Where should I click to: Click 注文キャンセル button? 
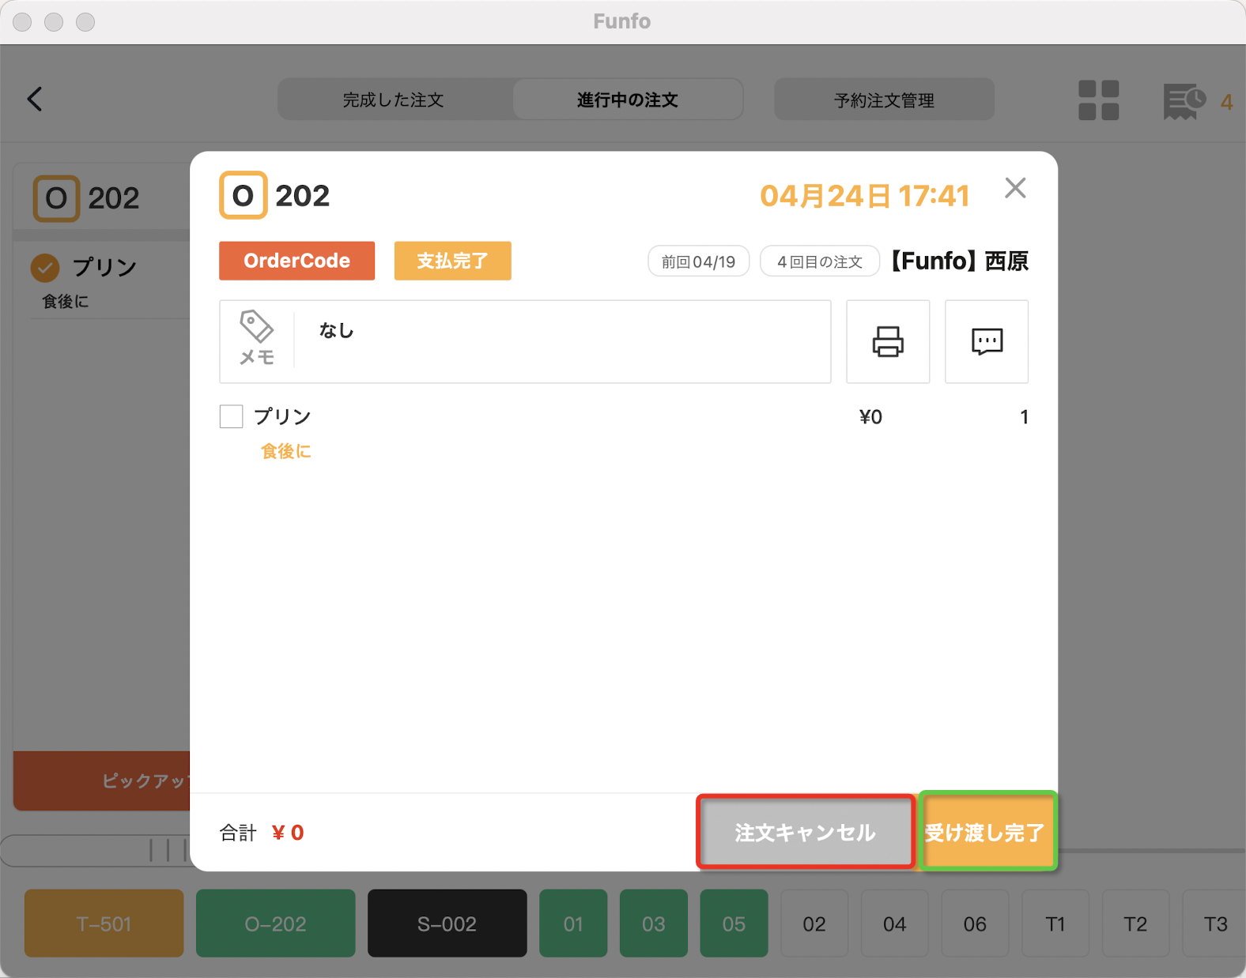tap(806, 832)
